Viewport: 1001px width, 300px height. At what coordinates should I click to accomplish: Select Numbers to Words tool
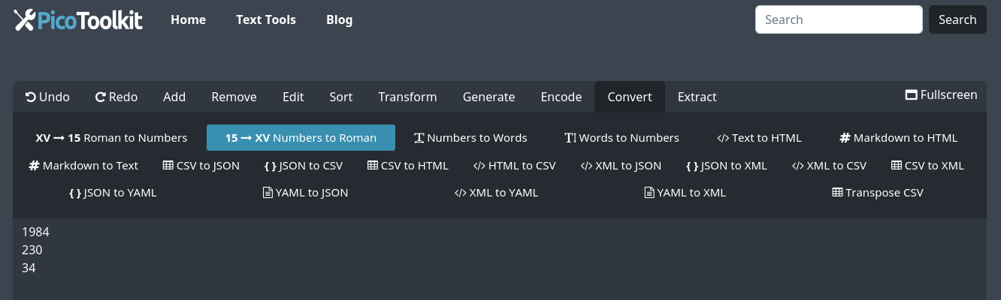[470, 138]
